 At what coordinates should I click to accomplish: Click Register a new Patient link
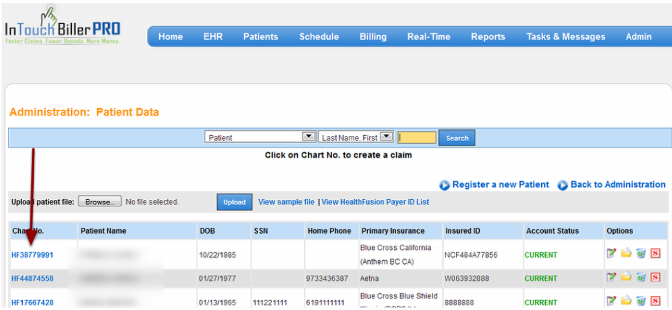tap(500, 185)
